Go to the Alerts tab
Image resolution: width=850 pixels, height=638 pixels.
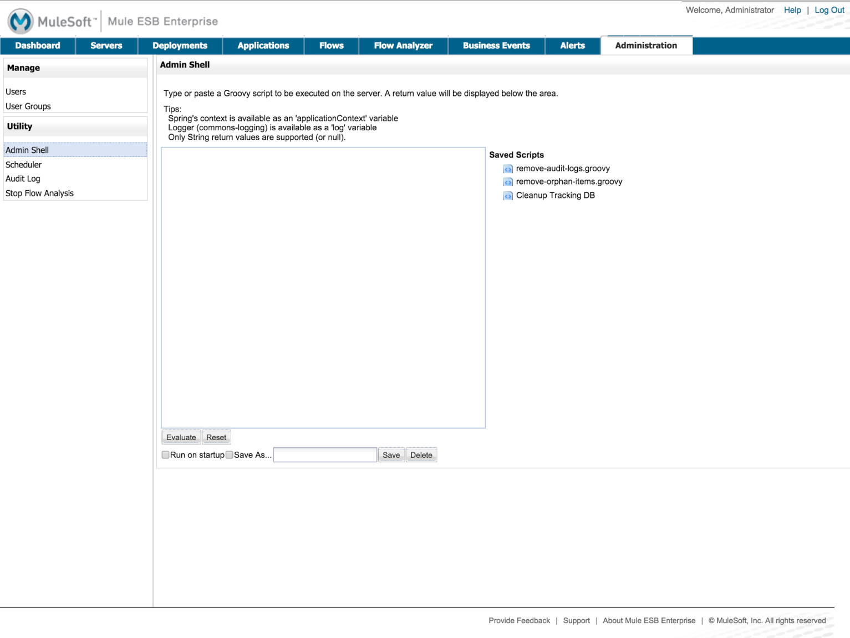(x=572, y=45)
